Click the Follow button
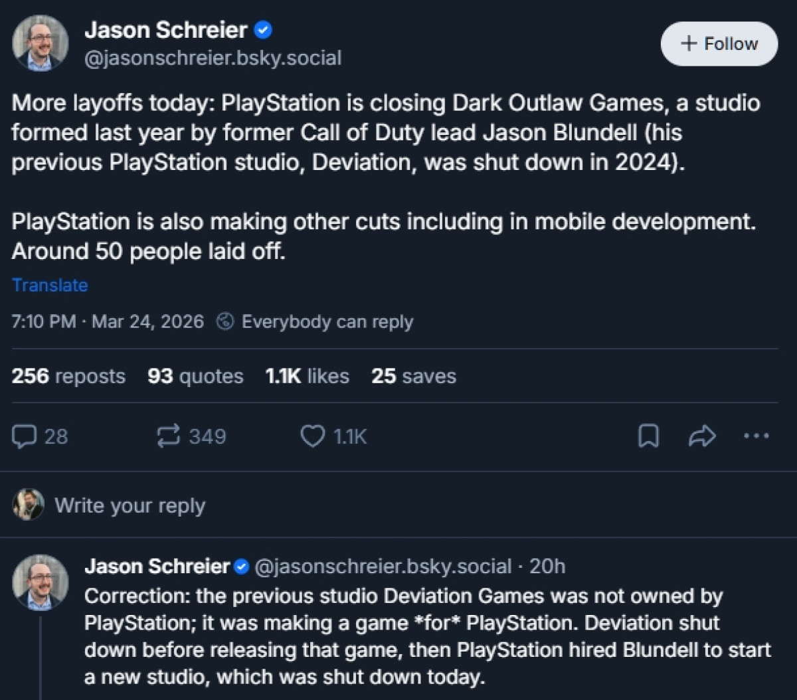Screen dimensions: 797x700 pos(719,44)
